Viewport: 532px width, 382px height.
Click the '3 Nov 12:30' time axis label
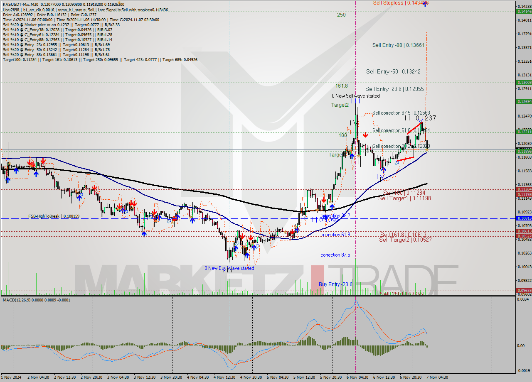pos(145,377)
